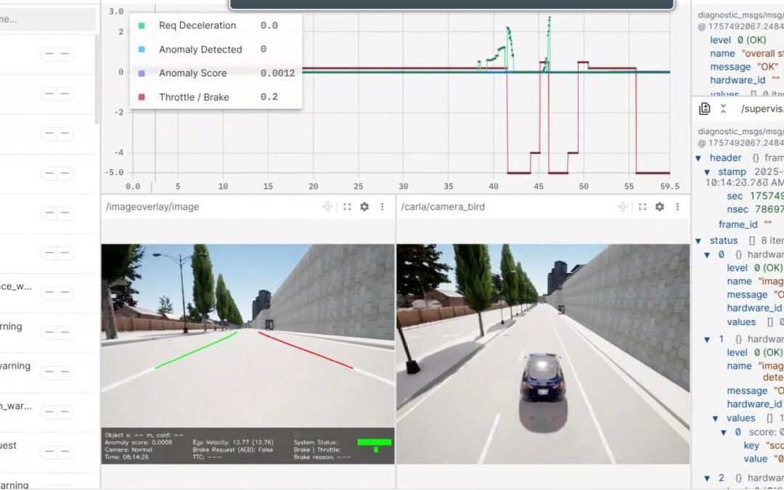Click the 'Anomaly Score' legend entry
This screenshot has height=490, width=784.
(x=192, y=73)
